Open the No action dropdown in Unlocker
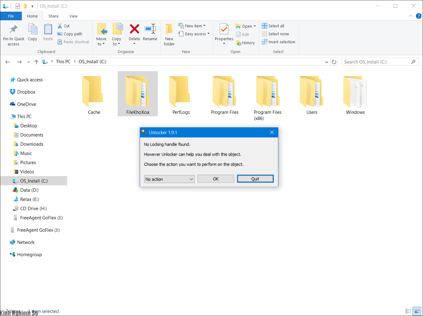The image size is (423, 316). tap(170, 179)
